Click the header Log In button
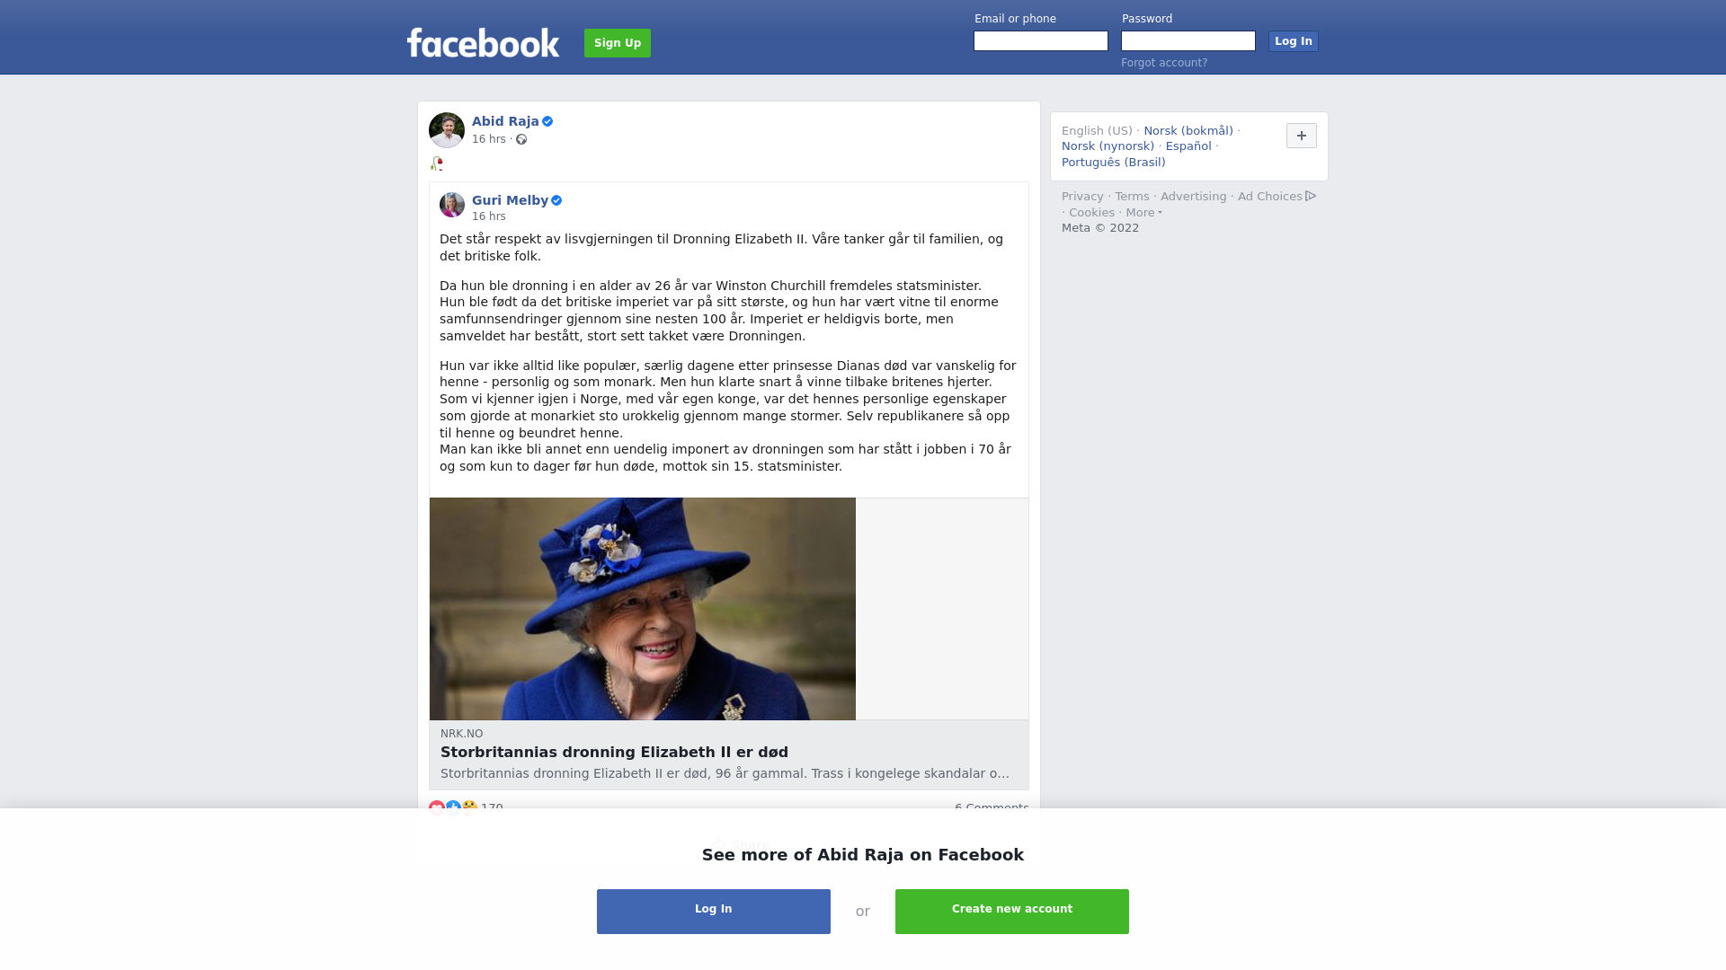This screenshot has height=970, width=1726. tap(1294, 41)
